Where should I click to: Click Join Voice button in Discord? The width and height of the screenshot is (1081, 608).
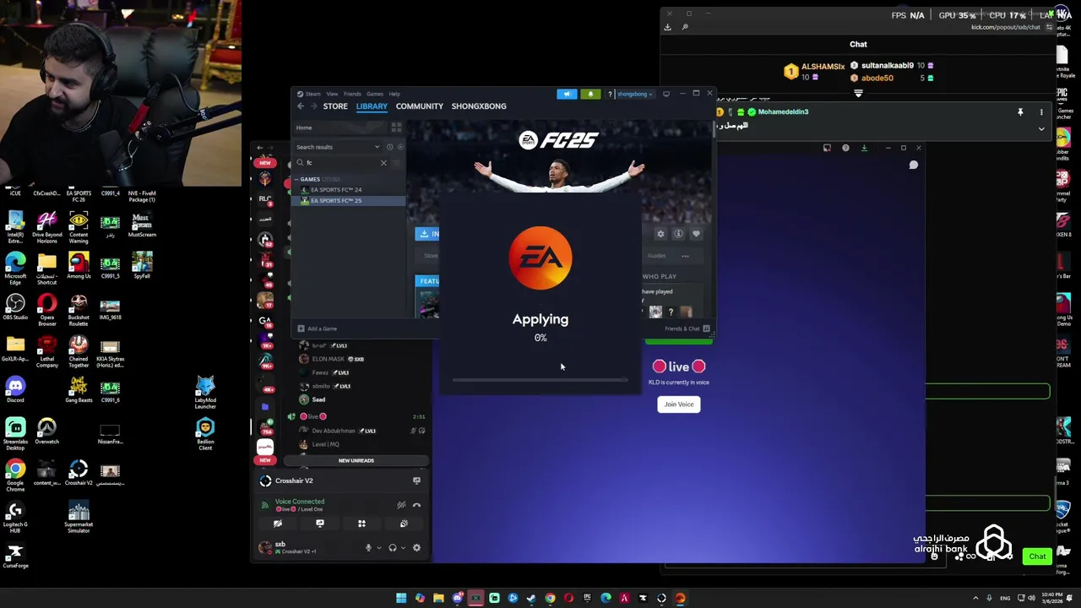(x=679, y=404)
